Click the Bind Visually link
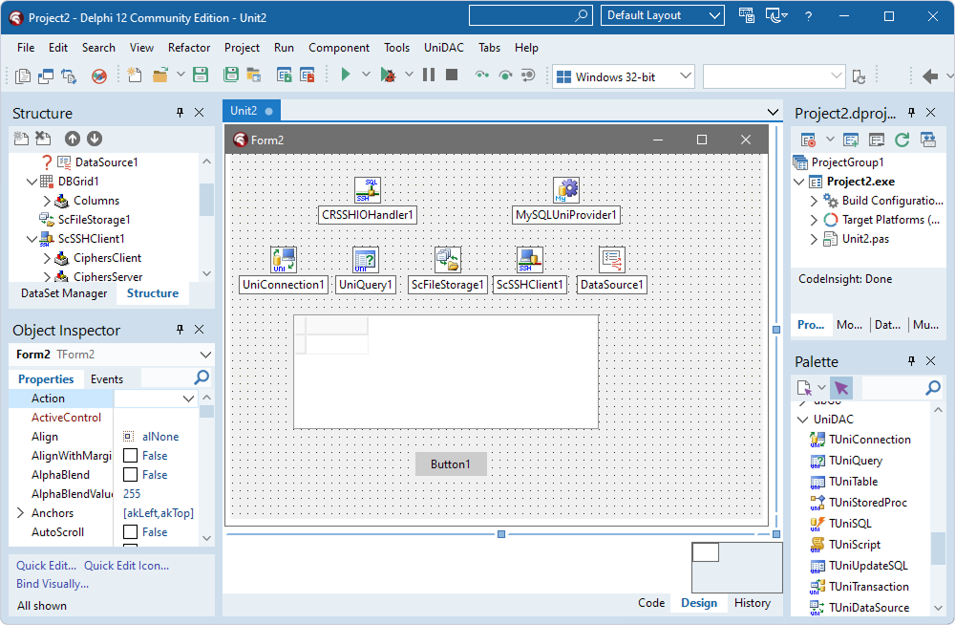The image size is (955, 625). point(53,584)
